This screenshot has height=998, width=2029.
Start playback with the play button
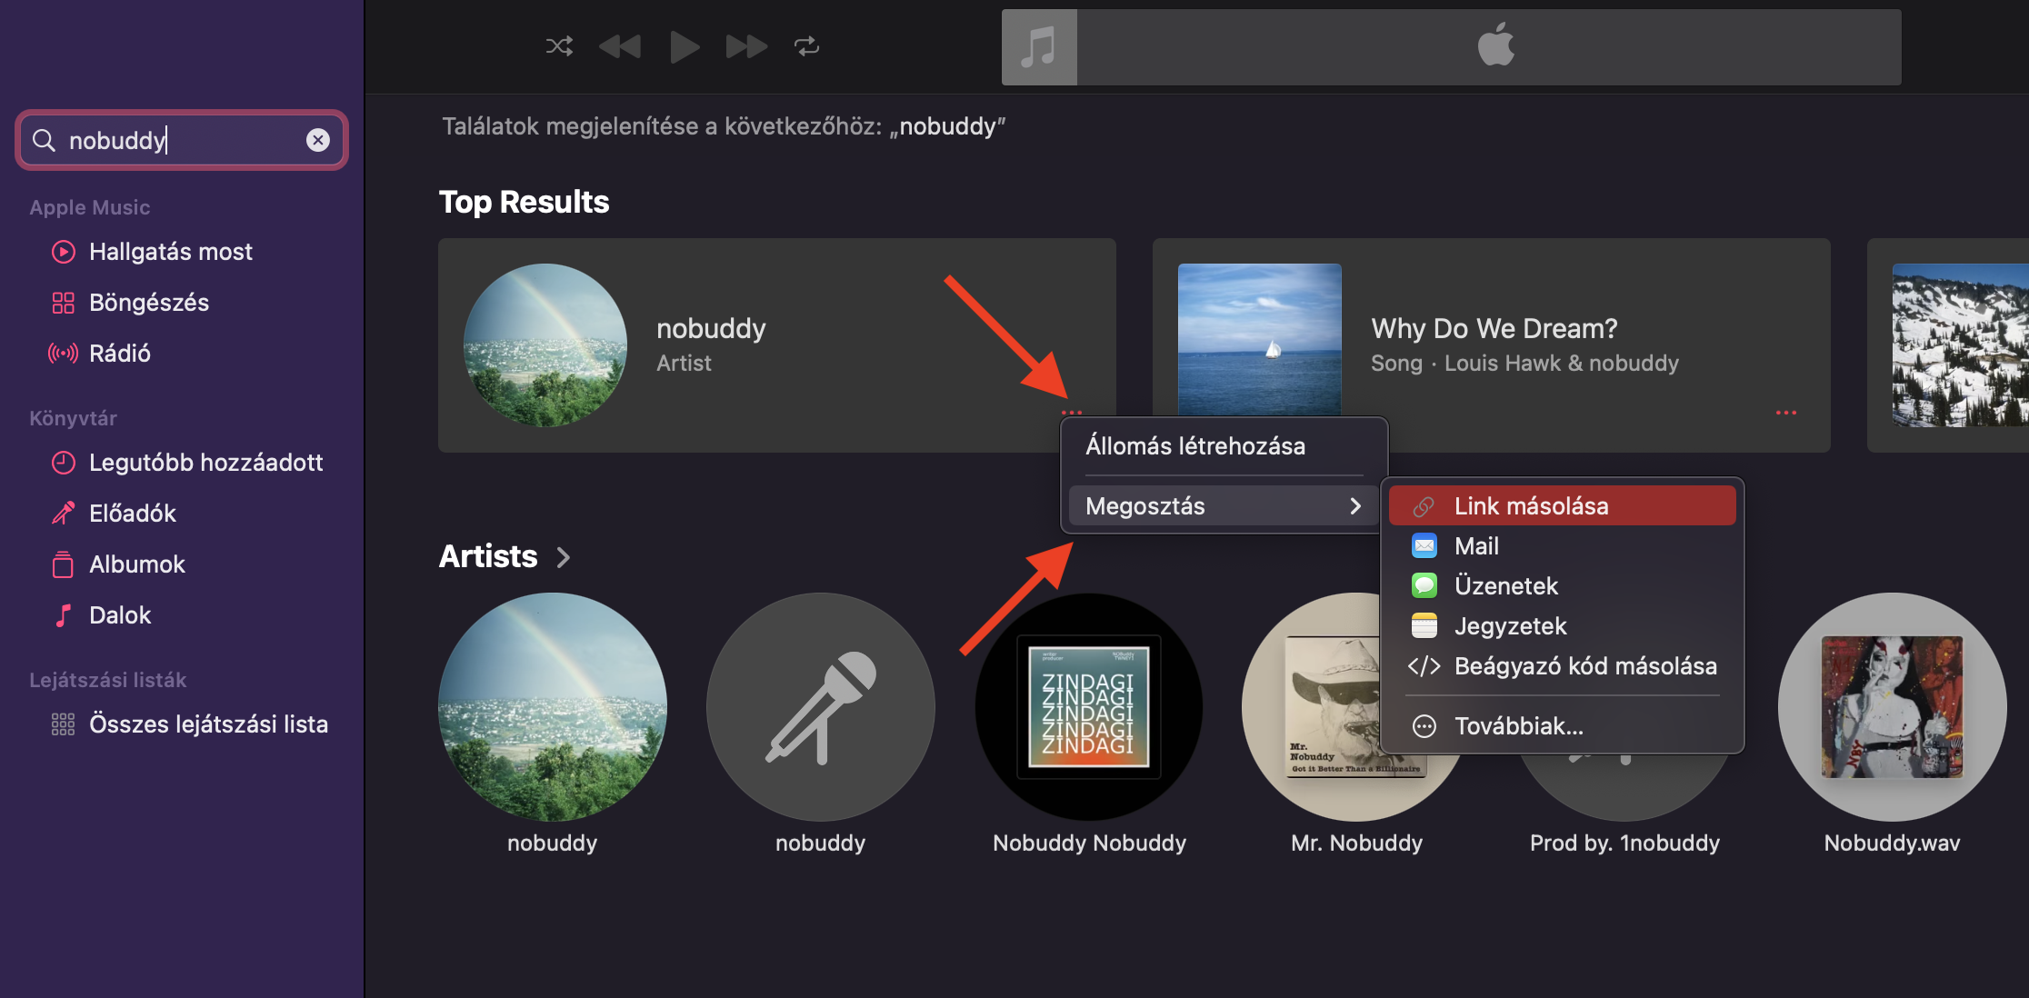pos(684,46)
